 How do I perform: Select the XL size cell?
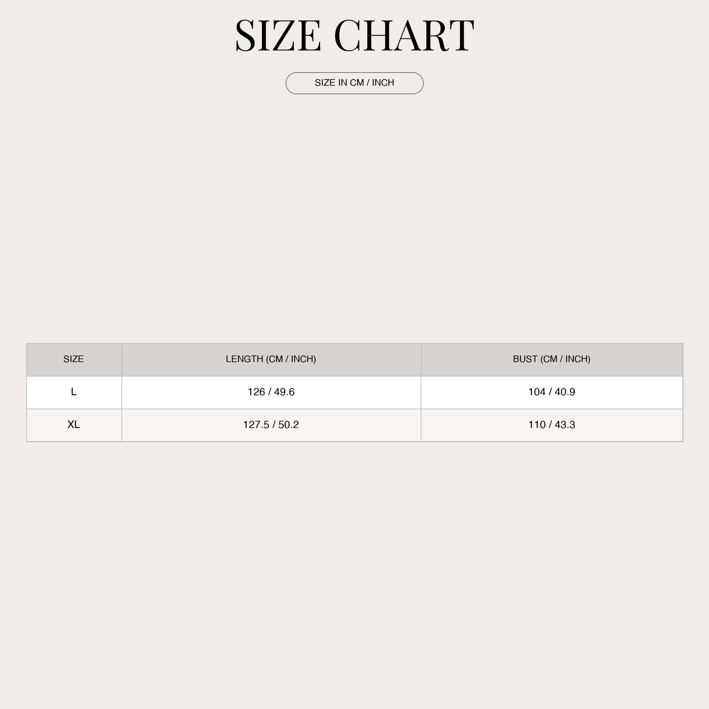tap(74, 425)
